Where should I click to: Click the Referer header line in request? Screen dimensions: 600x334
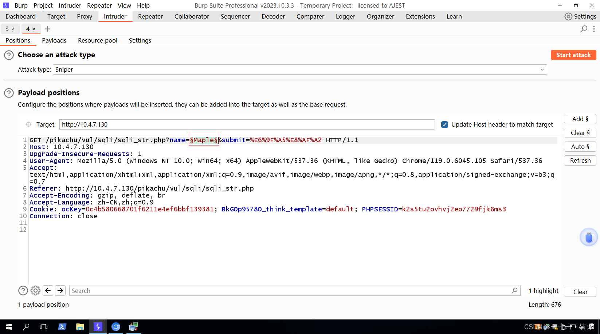pyautogui.click(x=142, y=188)
